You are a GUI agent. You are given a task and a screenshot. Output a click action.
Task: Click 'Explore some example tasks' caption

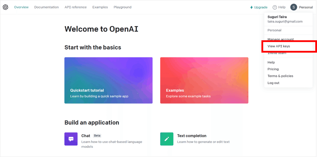[188, 96]
